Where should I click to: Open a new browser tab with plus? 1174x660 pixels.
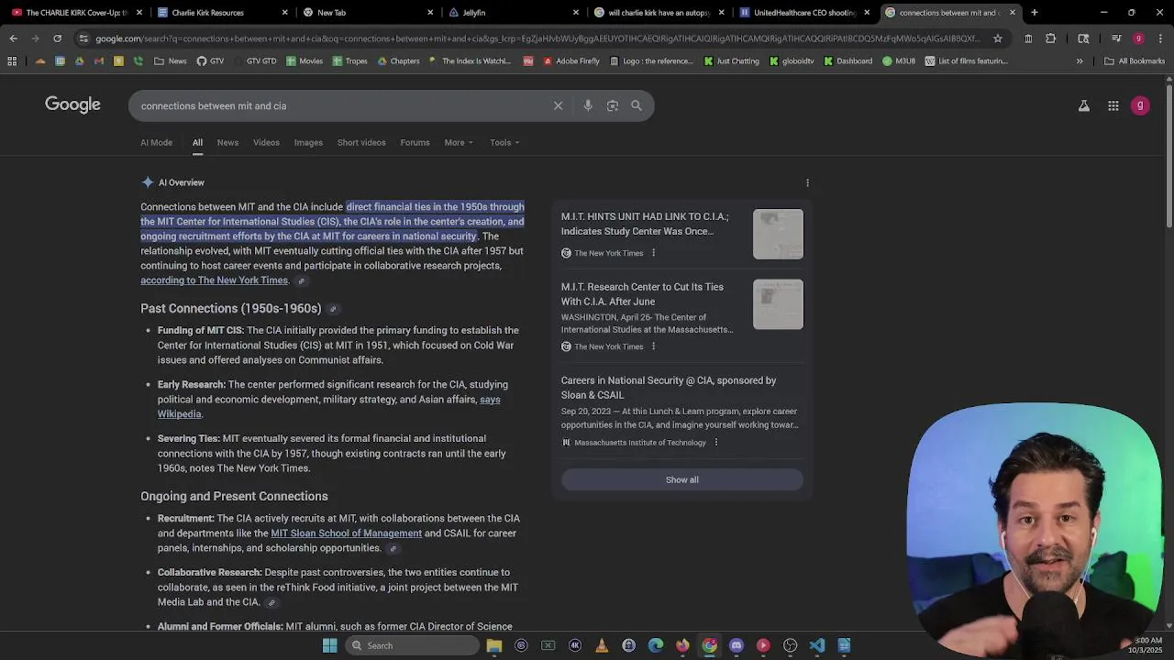coord(1035,13)
